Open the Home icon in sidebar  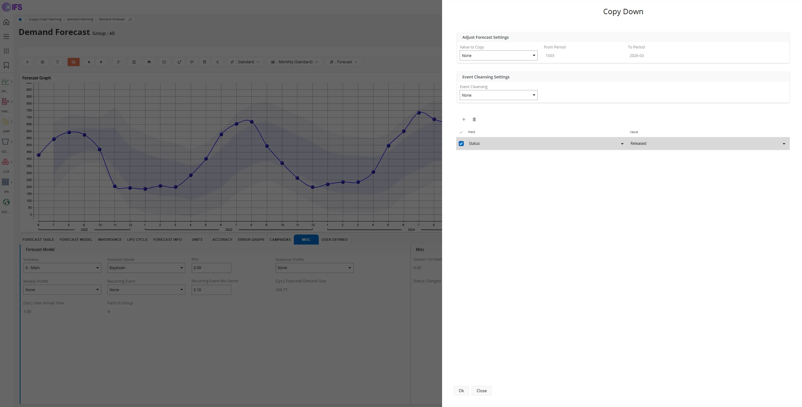(6, 22)
